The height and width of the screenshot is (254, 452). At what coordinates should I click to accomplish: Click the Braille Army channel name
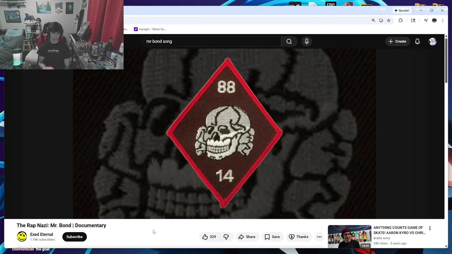click(382, 238)
